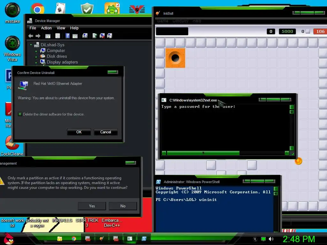
Task: Open Google Chrome desktop shortcut
Action: (x=37, y=9)
